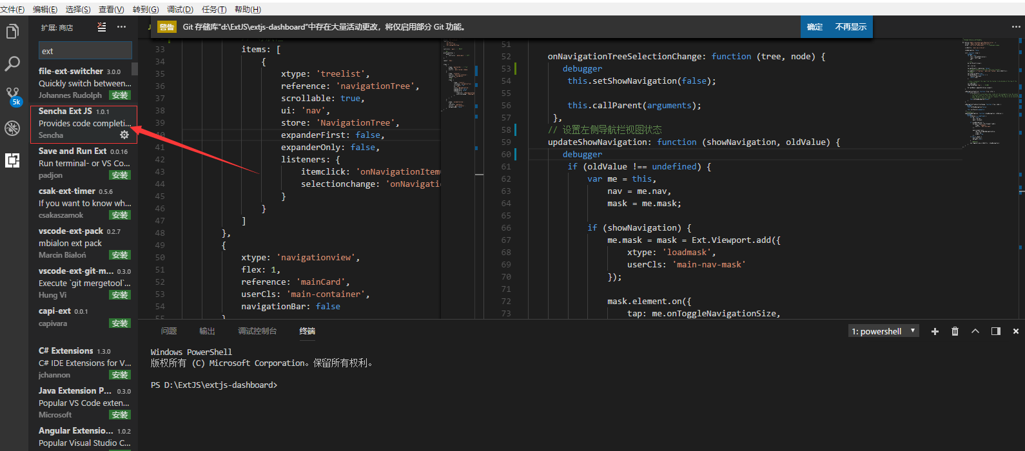Image resolution: width=1025 pixels, height=451 pixels.
Task: Switch to the 问题 panel tab
Action: click(169, 331)
